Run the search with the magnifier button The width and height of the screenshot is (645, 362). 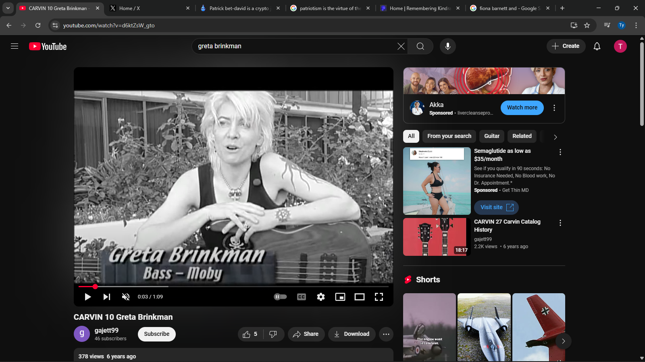pos(420,46)
